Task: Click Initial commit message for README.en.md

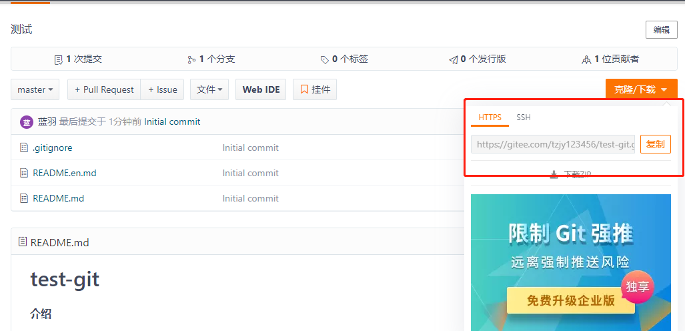Action: [x=250, y=173]
